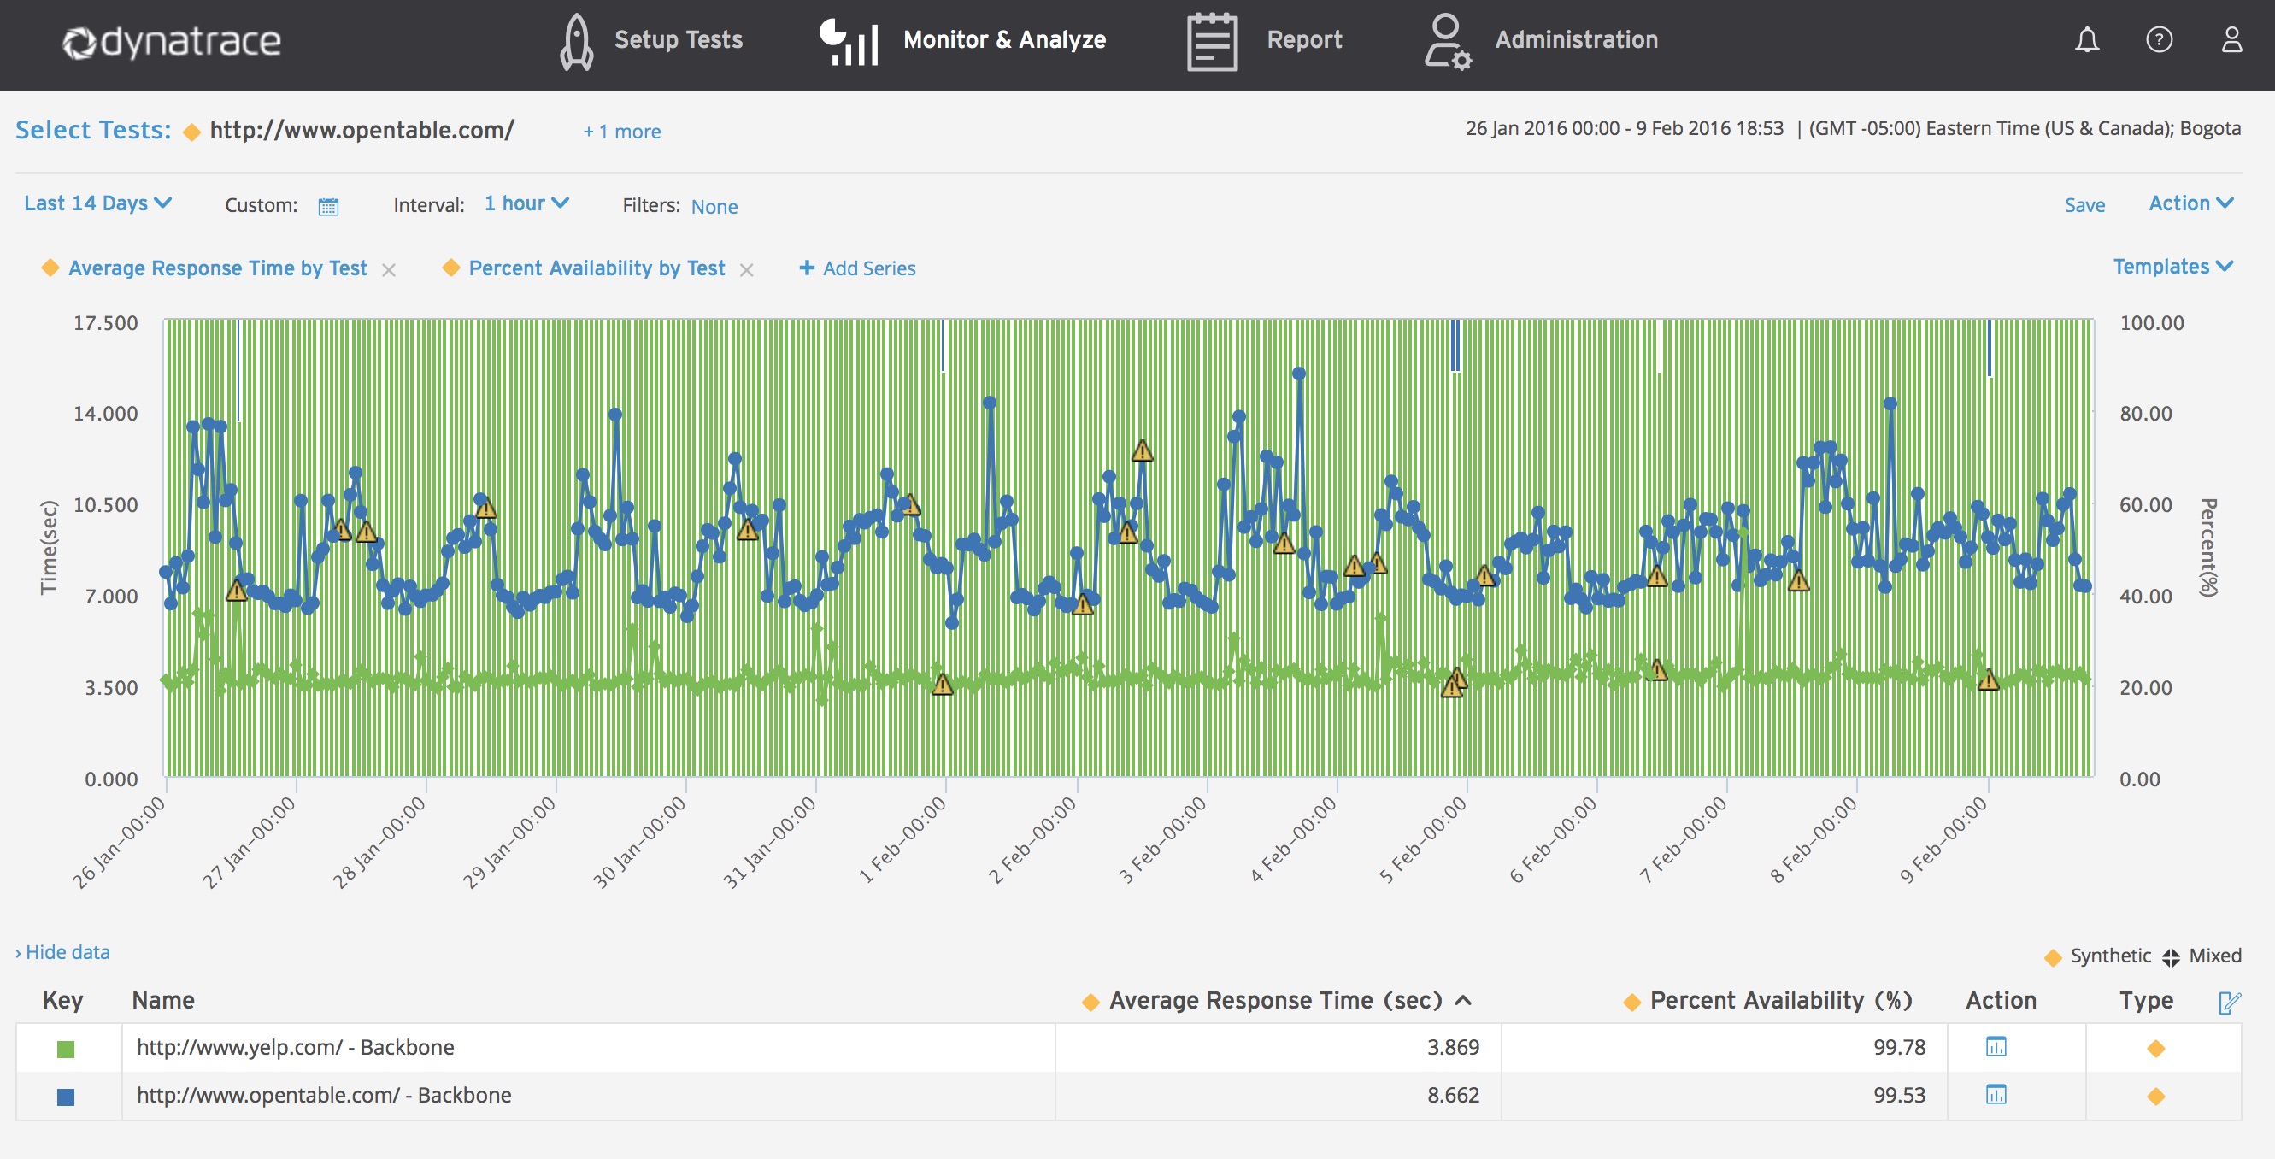
Task: Click the http://www.opentable.com/ selected test
Action: pyautogui.click(x=362, y=130)
